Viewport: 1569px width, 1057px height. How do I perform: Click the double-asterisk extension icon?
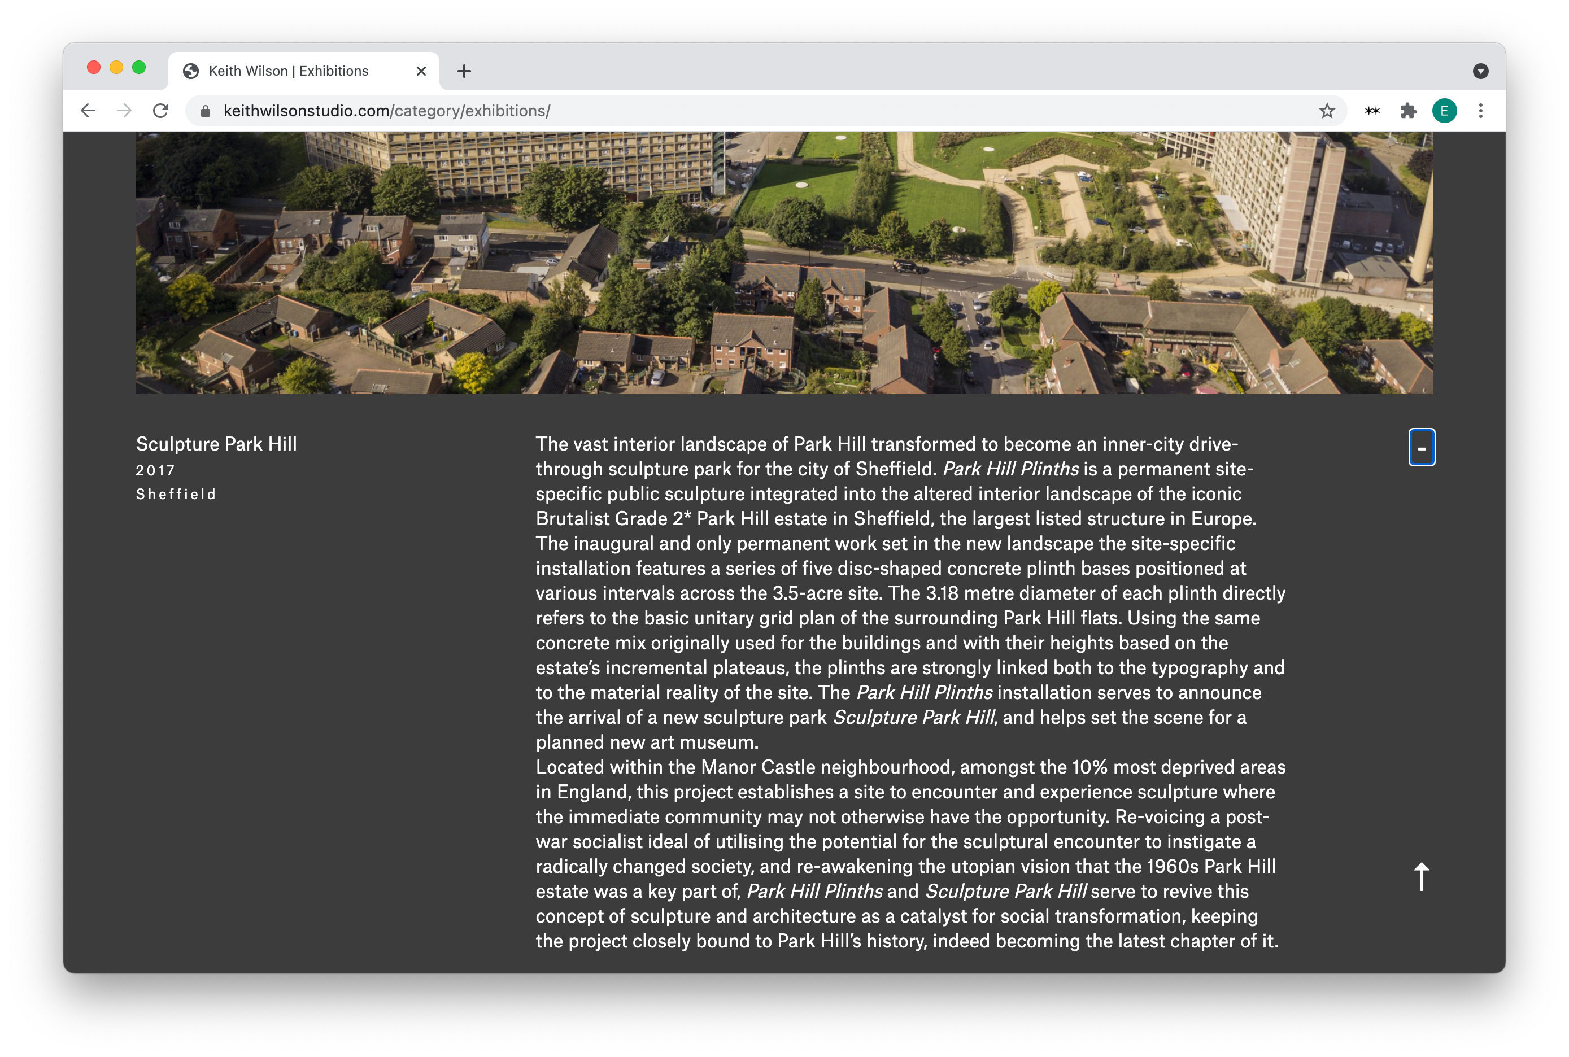(x=1371, y=111)
